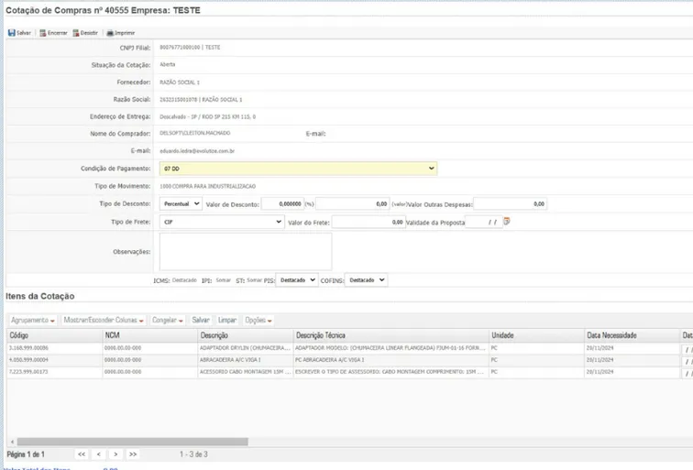Click the ADAPTADOR MODELO technical description cell

tap(391, 348)
